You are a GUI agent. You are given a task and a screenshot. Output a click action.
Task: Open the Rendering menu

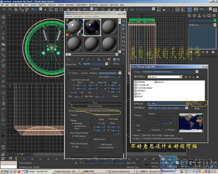click(93, 5)
